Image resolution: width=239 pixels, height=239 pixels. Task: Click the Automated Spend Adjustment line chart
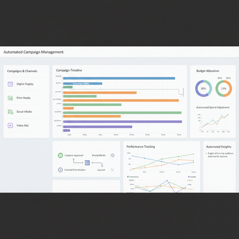click(214, 123)
